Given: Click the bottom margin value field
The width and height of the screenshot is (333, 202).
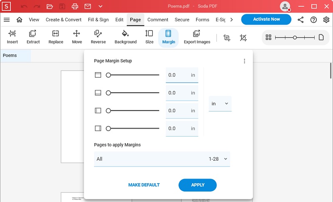Looking at the screenshot, I should click(x=182, y=93).
